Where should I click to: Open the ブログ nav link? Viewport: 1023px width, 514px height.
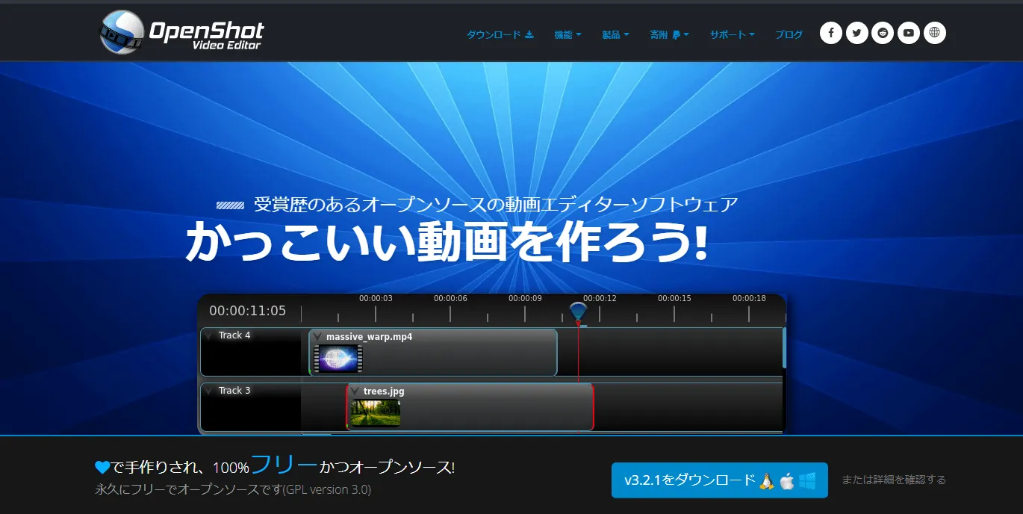point(789,34)
